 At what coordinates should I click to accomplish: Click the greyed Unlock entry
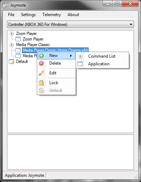coord(56,90)
